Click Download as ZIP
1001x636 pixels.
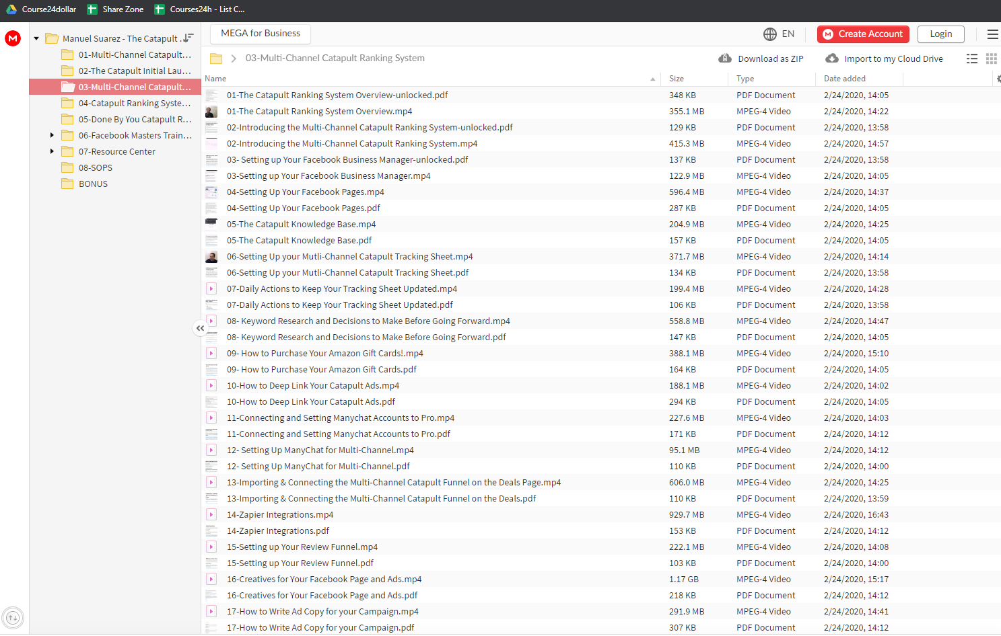pos(771,59)
